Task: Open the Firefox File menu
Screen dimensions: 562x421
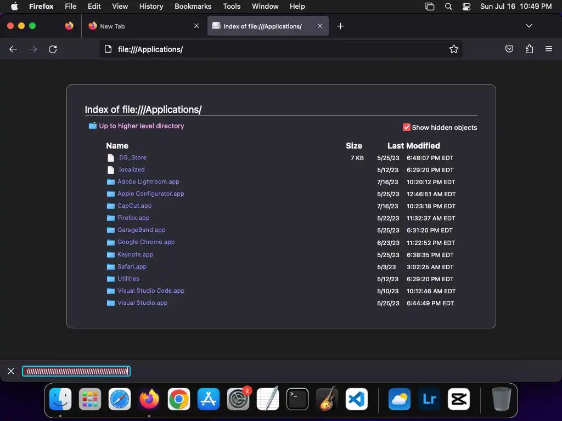Action: click(71, 6)
